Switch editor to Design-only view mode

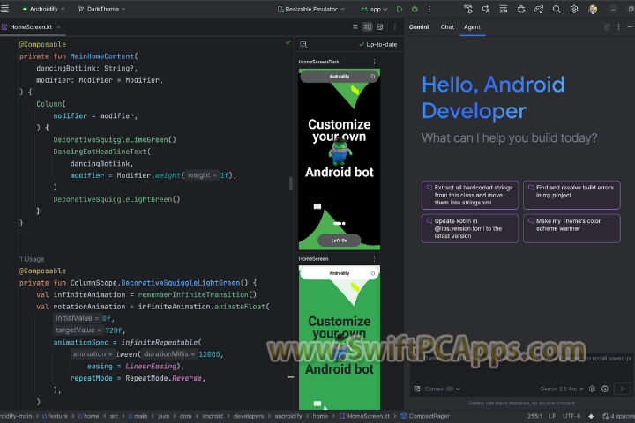(380, 26)
